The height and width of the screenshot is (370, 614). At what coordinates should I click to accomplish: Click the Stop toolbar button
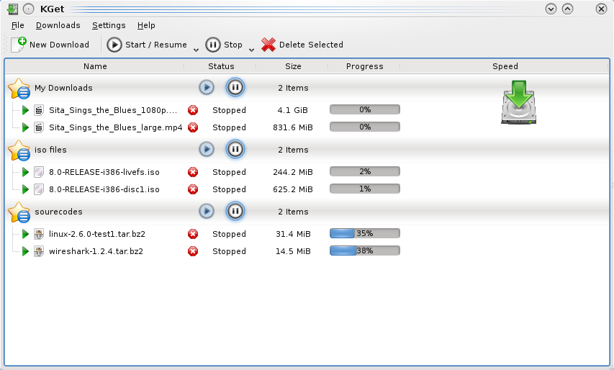point(224,45)
